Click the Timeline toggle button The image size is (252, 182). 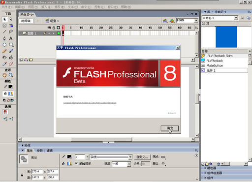(x=26, y=21)
